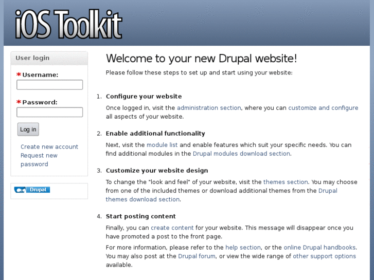Visit the online Drupal handbooks link
374x280 pixels.
coord(319,248)
